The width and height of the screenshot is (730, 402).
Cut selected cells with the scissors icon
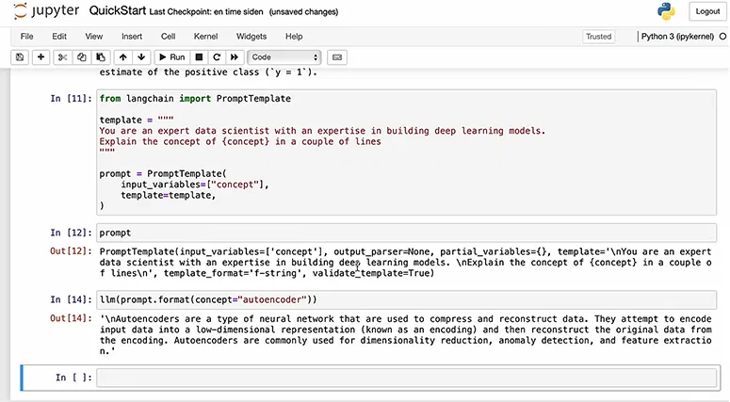pyautogui.click(x=64, y=57)
